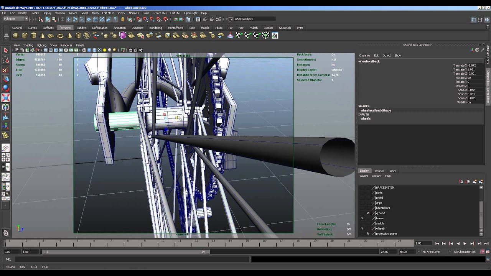Viewport: 491px width, 276px height.
Task: Move layer down icon in Layer Editor
Action: [x=468, y=182]
